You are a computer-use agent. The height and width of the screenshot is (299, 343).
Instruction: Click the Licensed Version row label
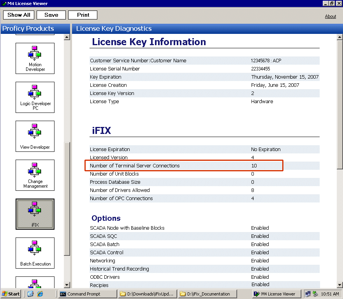109,158
